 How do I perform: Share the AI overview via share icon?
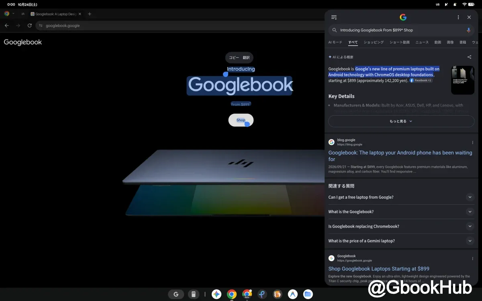(x=470, y=57)
